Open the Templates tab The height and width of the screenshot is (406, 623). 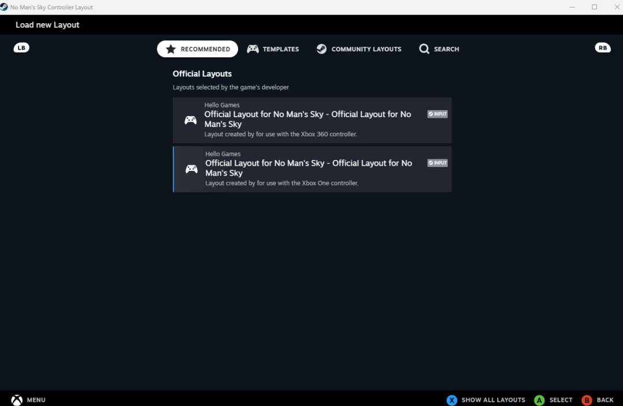(273, 49)
